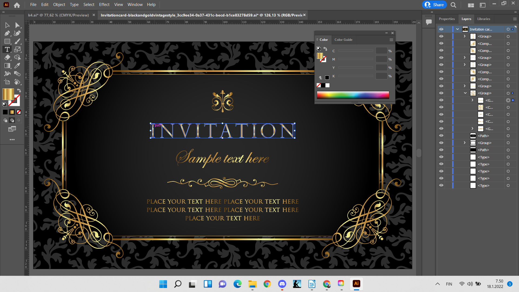Expand the selected <G...> nested group
The height and width of the screenshot is (292, 519).
pyautogui.click(x=472, y=100)
